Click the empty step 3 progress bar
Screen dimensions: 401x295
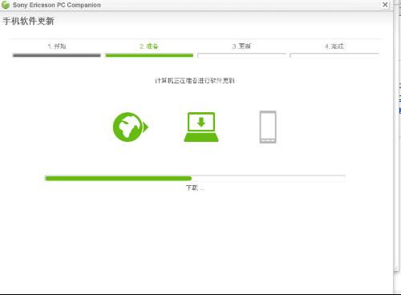click(x=241, y=55)
